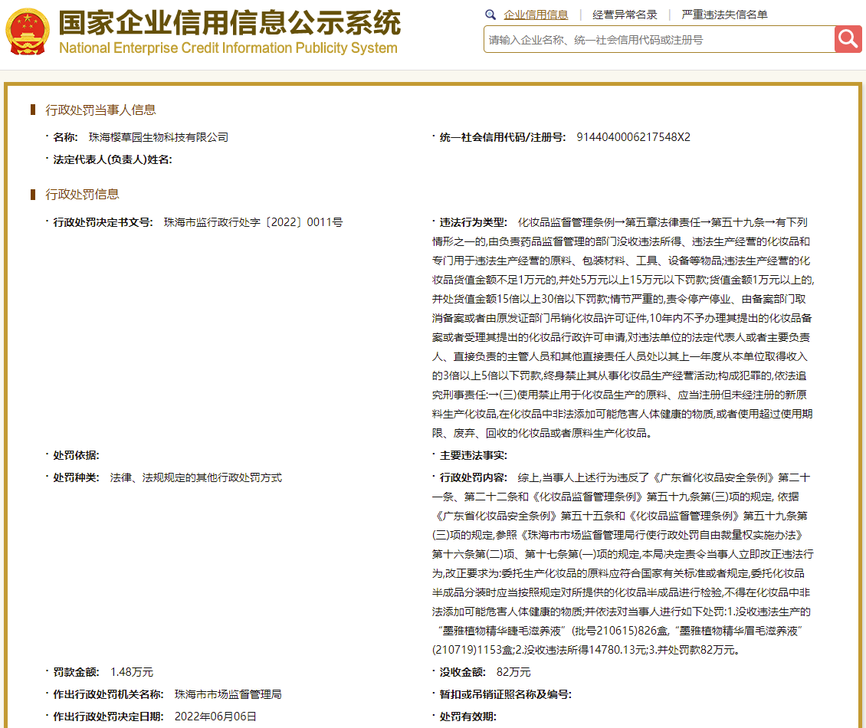Click the fine amount 1.48万元
The width and height of the screenshot is (866, 728).
tap(132, 672)
